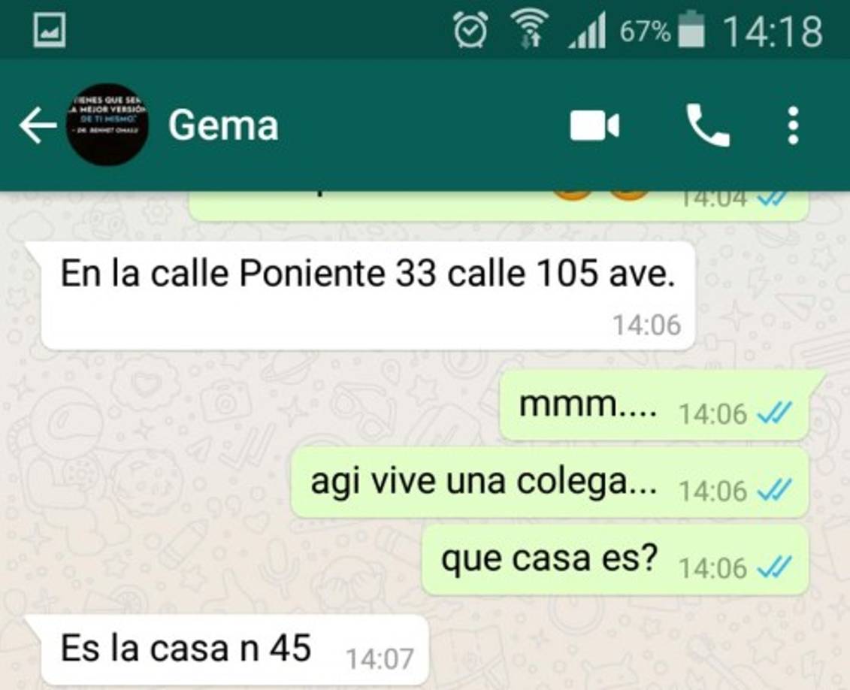Screen dimensions: 850x690
Task: Select the "agi vive una colega..." message
Action: tap(549, 483)
